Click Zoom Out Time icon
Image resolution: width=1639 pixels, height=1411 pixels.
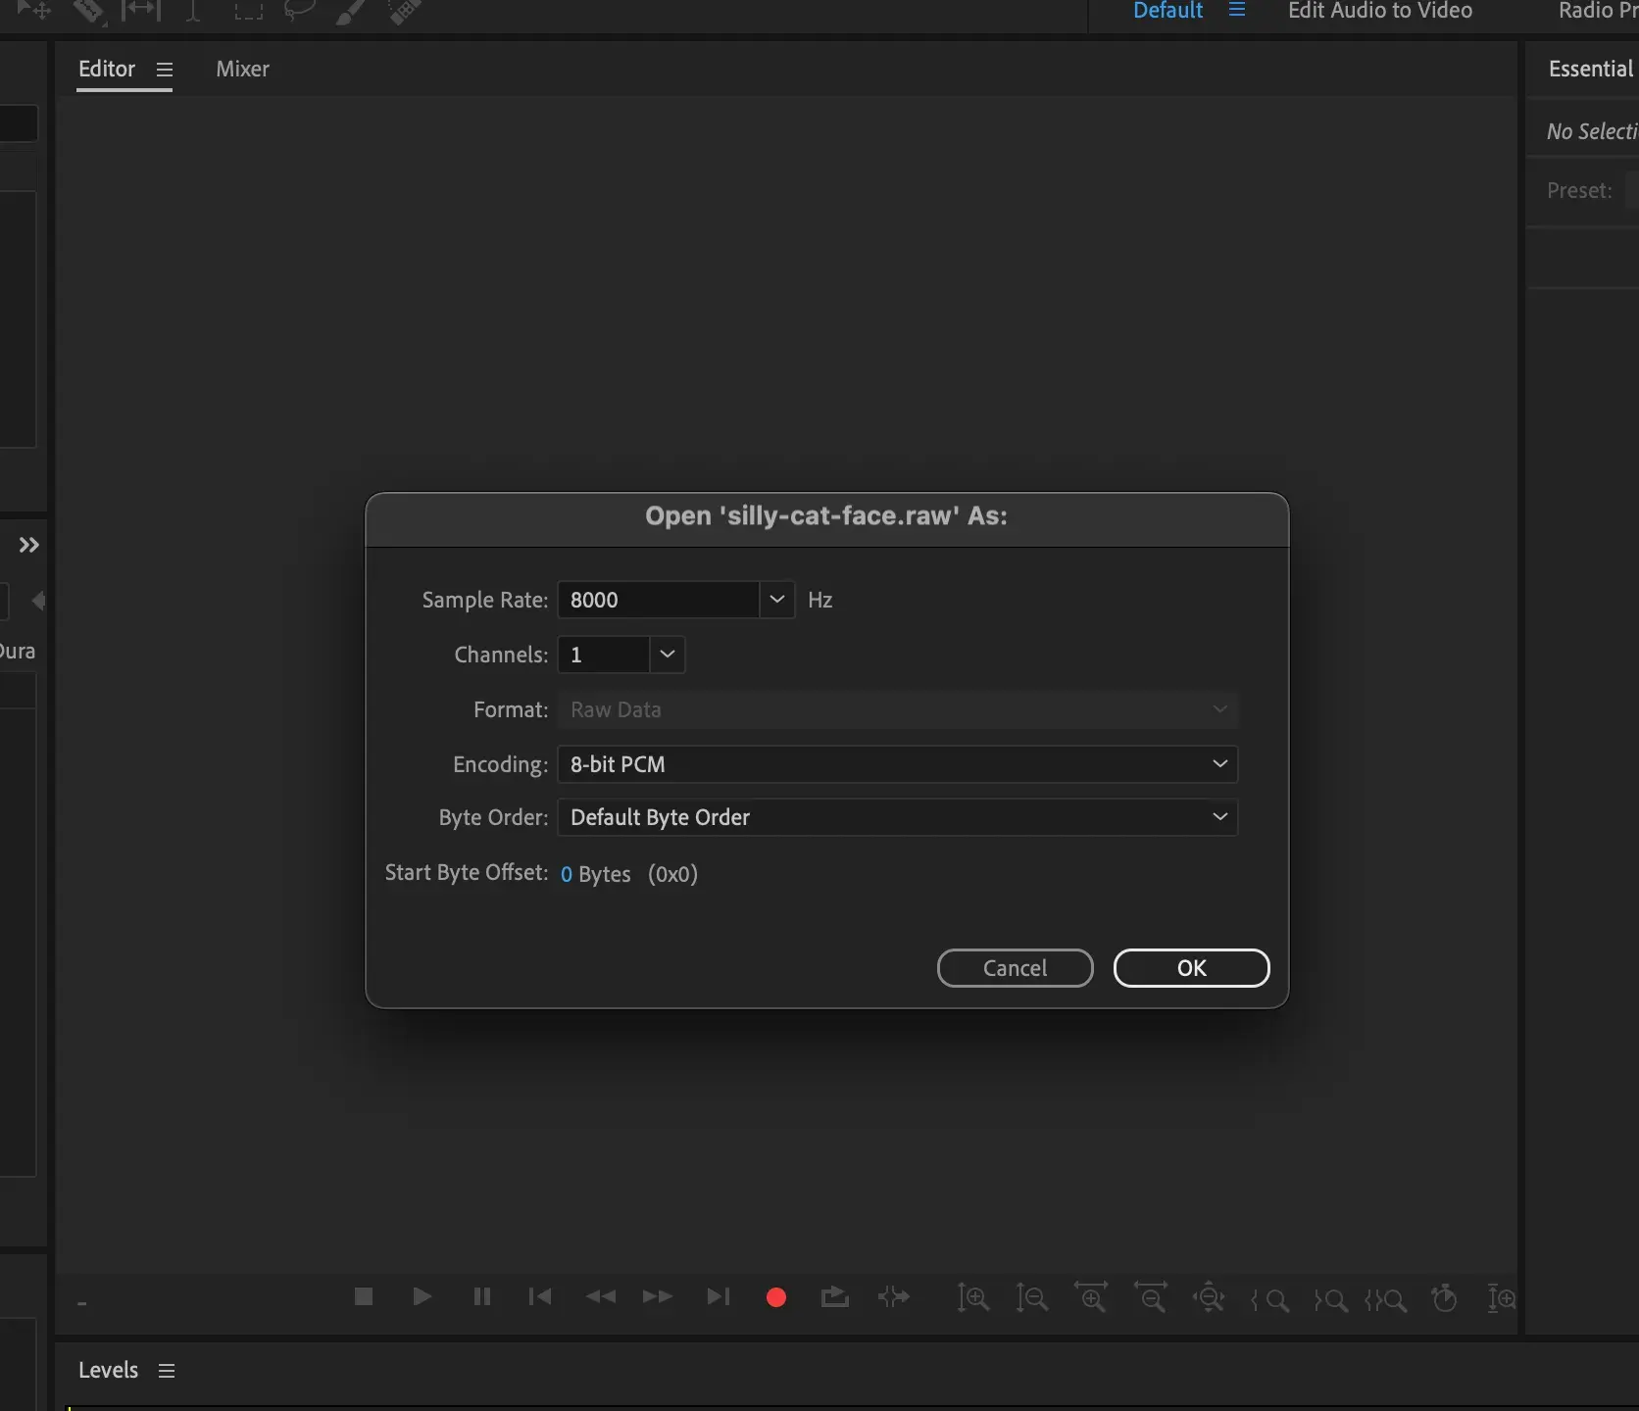pyautogui.click(x=1151, y=1297)
